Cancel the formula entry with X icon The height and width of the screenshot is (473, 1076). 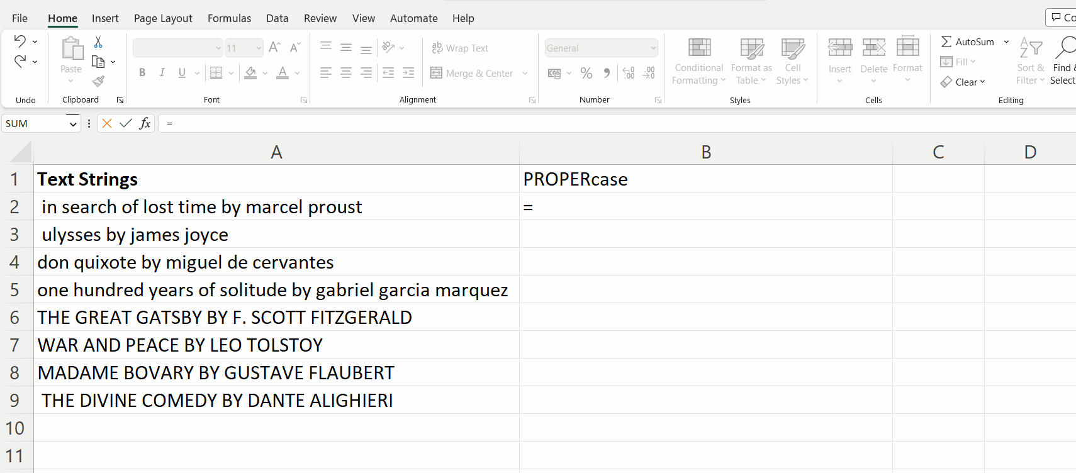[107, 123]
